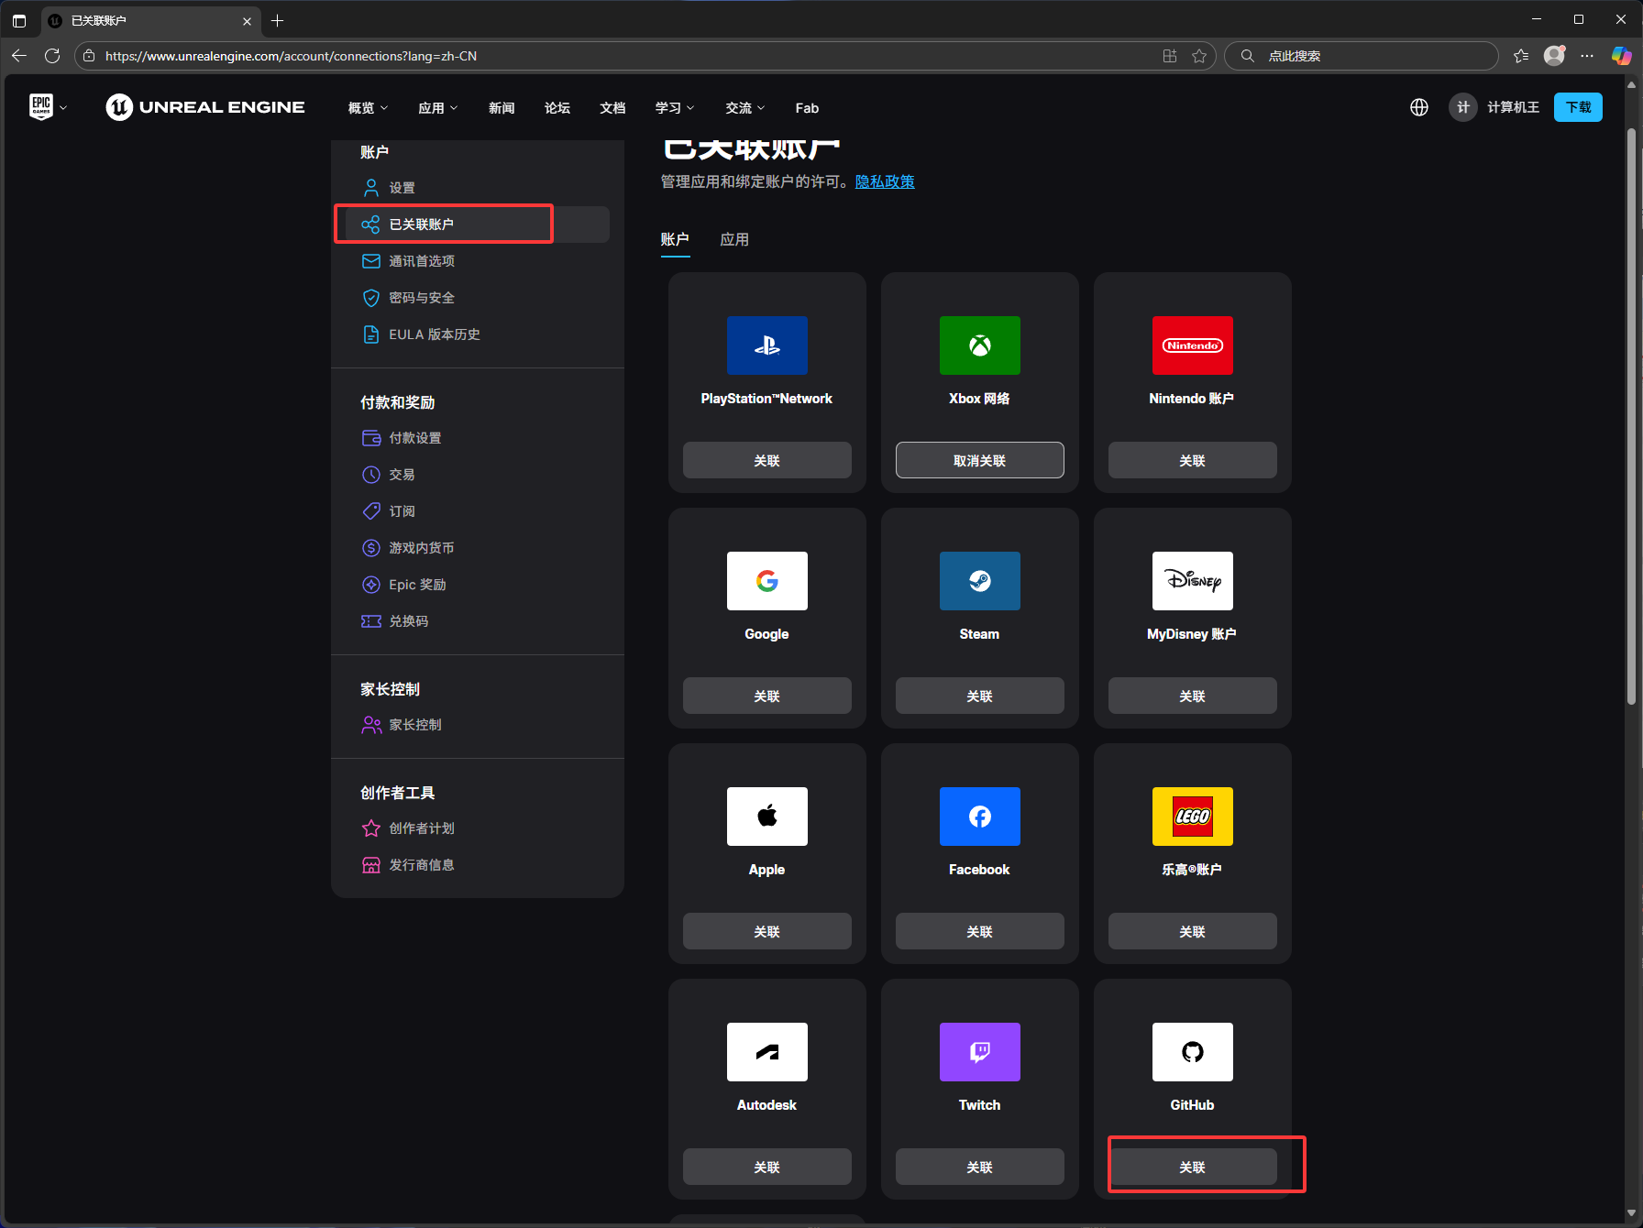Click the Apple logo tile
Viewport: 1643px width, 1228px height.
click(767, 817)
